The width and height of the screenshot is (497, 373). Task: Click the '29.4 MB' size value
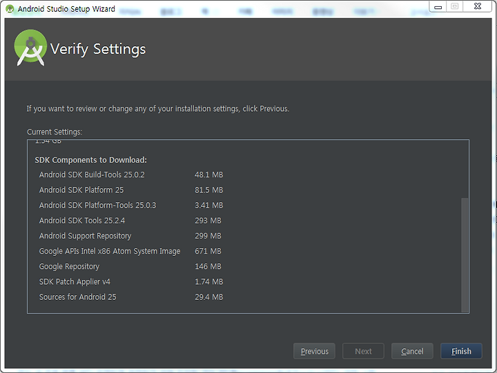209,297
